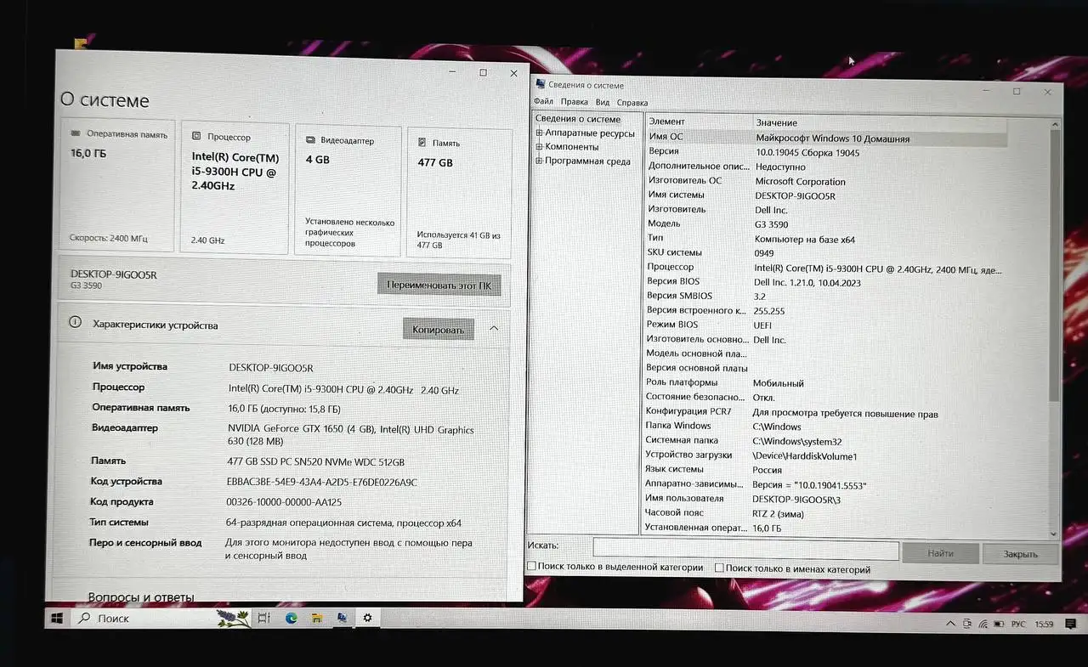Click the Закрыть button
Image resolution: width=1088 pixels, height=667 pixels.
coord(1020,554)
